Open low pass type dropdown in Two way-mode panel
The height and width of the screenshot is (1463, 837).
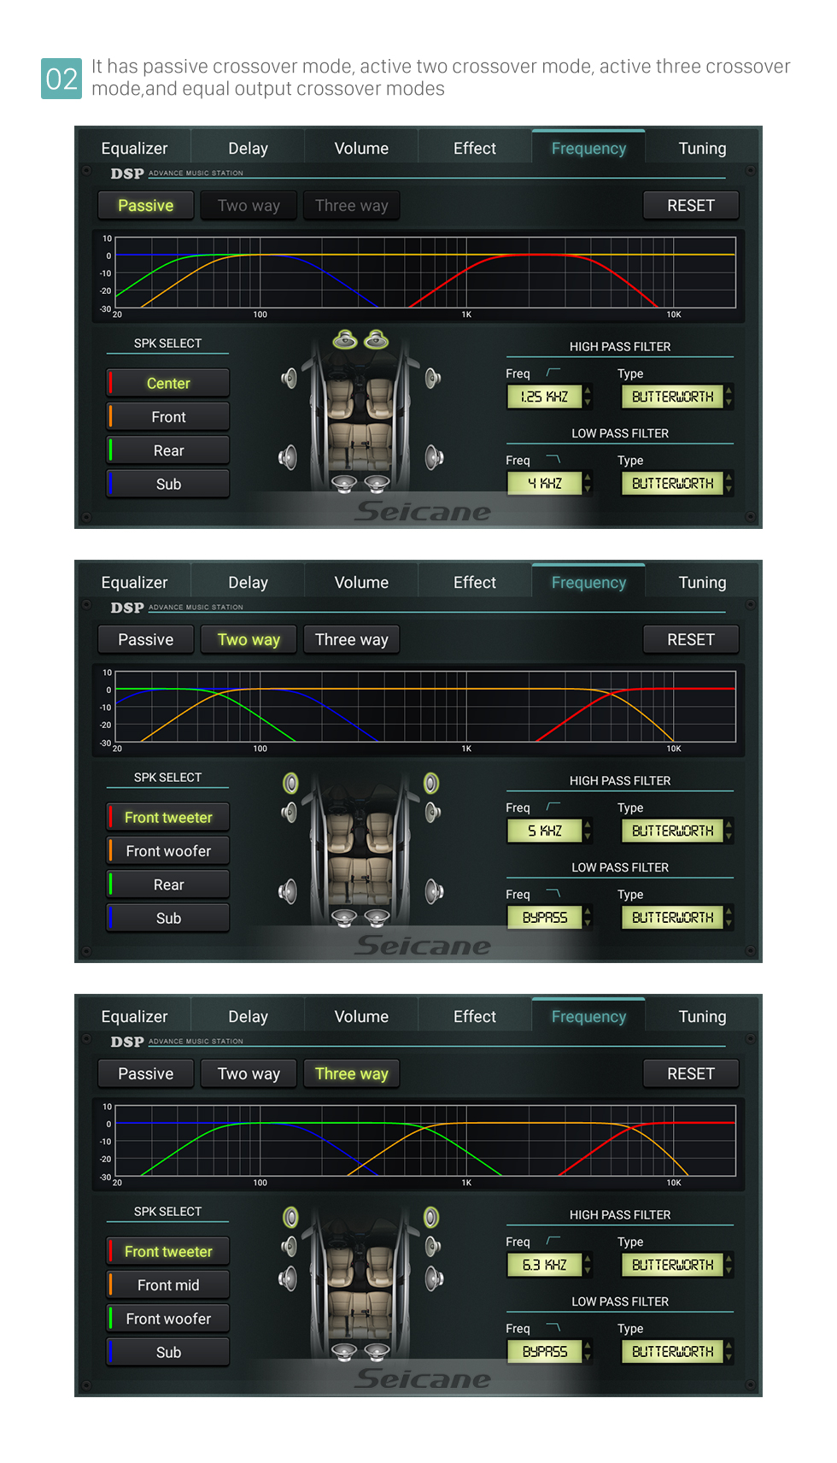(677, 918)
